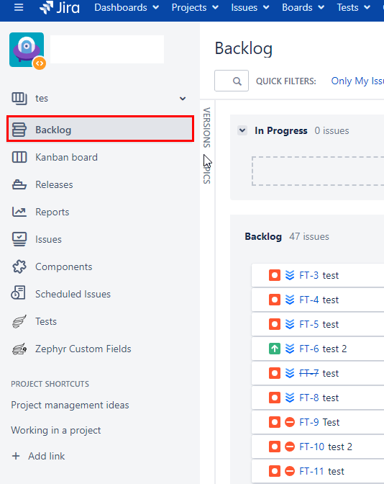Open issue FT-5 link
Image resolution: width=384 pixels, height=484 pixels.
pyautogui.click(x=308, y=324)
